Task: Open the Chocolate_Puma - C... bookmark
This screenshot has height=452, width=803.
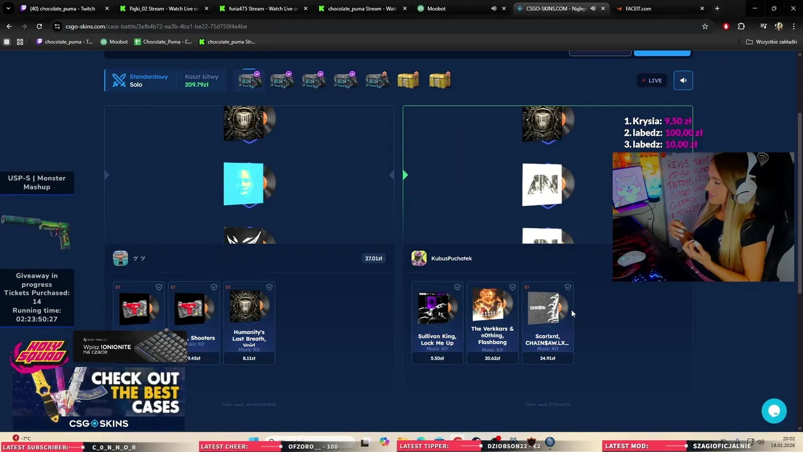Action: click(163, 42)
